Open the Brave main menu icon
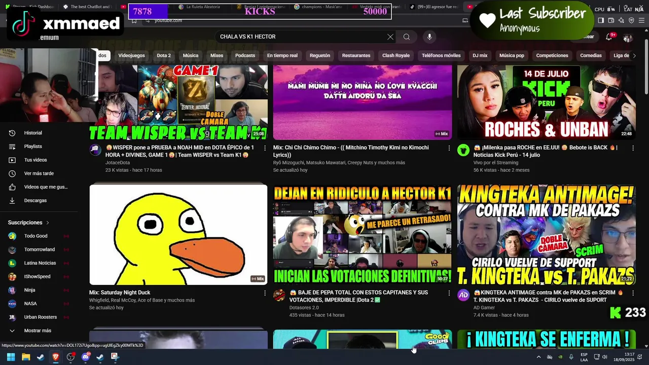Screen dimensions: 649x365 [641, 20]
